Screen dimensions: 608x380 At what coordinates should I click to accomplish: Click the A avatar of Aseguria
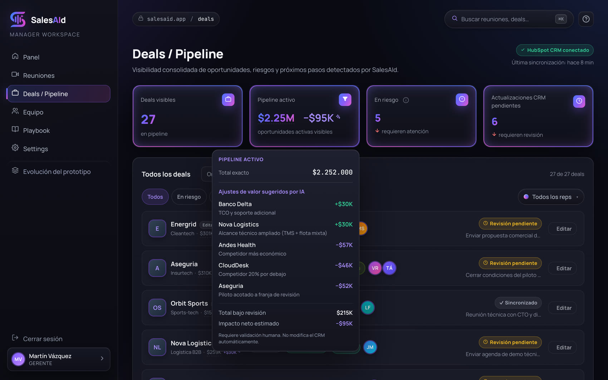click(157, 268)
